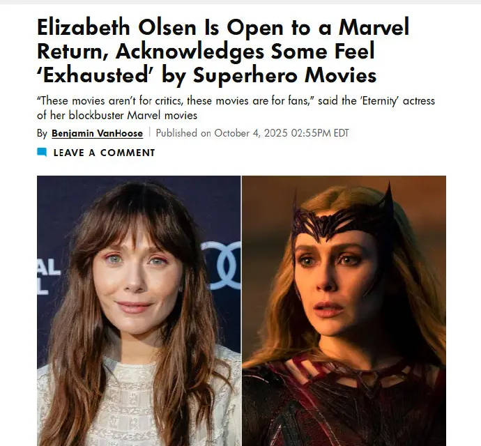481x446 pixels.
Task: Click 'blockbuster Marvel movies' in the subheading
Action: click(133, 116)
